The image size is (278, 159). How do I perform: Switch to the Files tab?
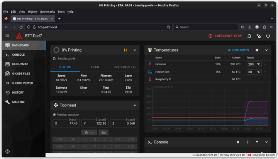pyautogui.click(x=95, y=67)
